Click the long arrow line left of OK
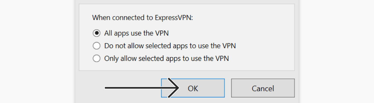Image resolution: width=374 pixels, height=103 pixels. [140, 88]
